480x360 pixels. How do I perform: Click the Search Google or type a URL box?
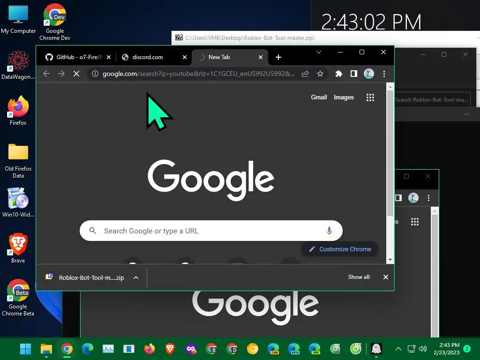point(211,231)
